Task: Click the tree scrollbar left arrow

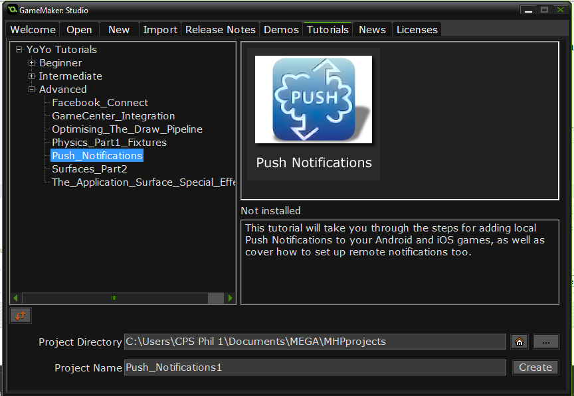Action: point(15,298)
